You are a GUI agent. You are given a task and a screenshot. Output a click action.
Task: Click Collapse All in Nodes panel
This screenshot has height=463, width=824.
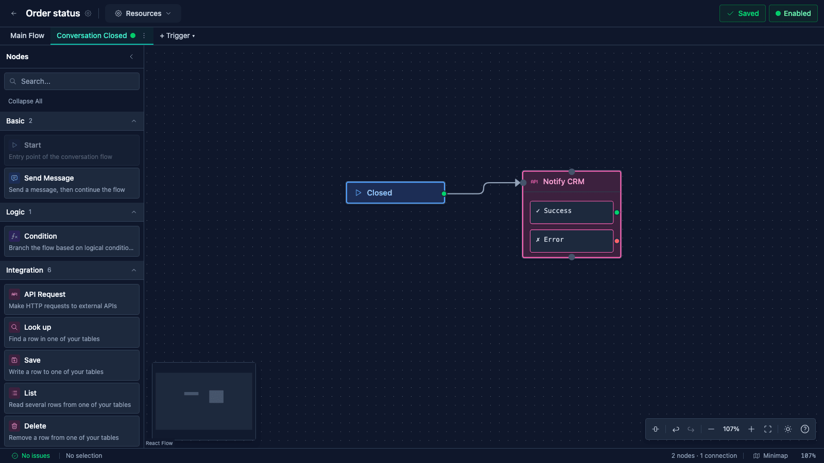[x=25, y=101]
